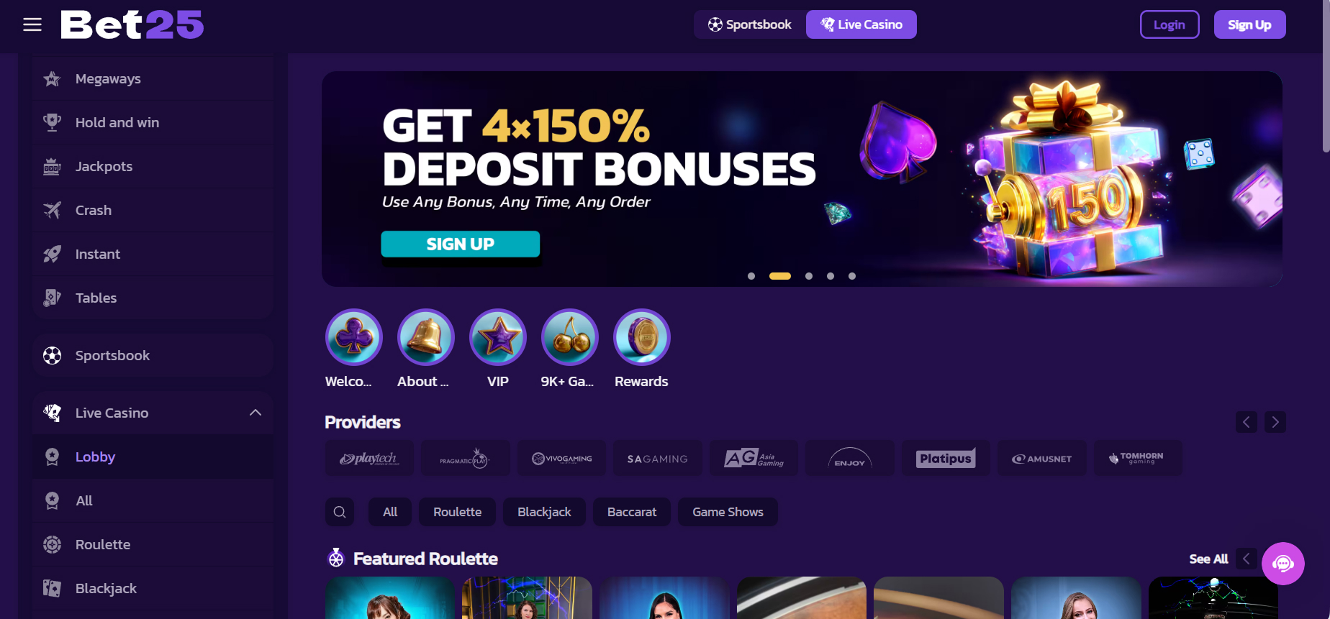Filter games by Baccarat tab
The width and height of the screenshot is (1330, 619).
click(x=632, y=512)
